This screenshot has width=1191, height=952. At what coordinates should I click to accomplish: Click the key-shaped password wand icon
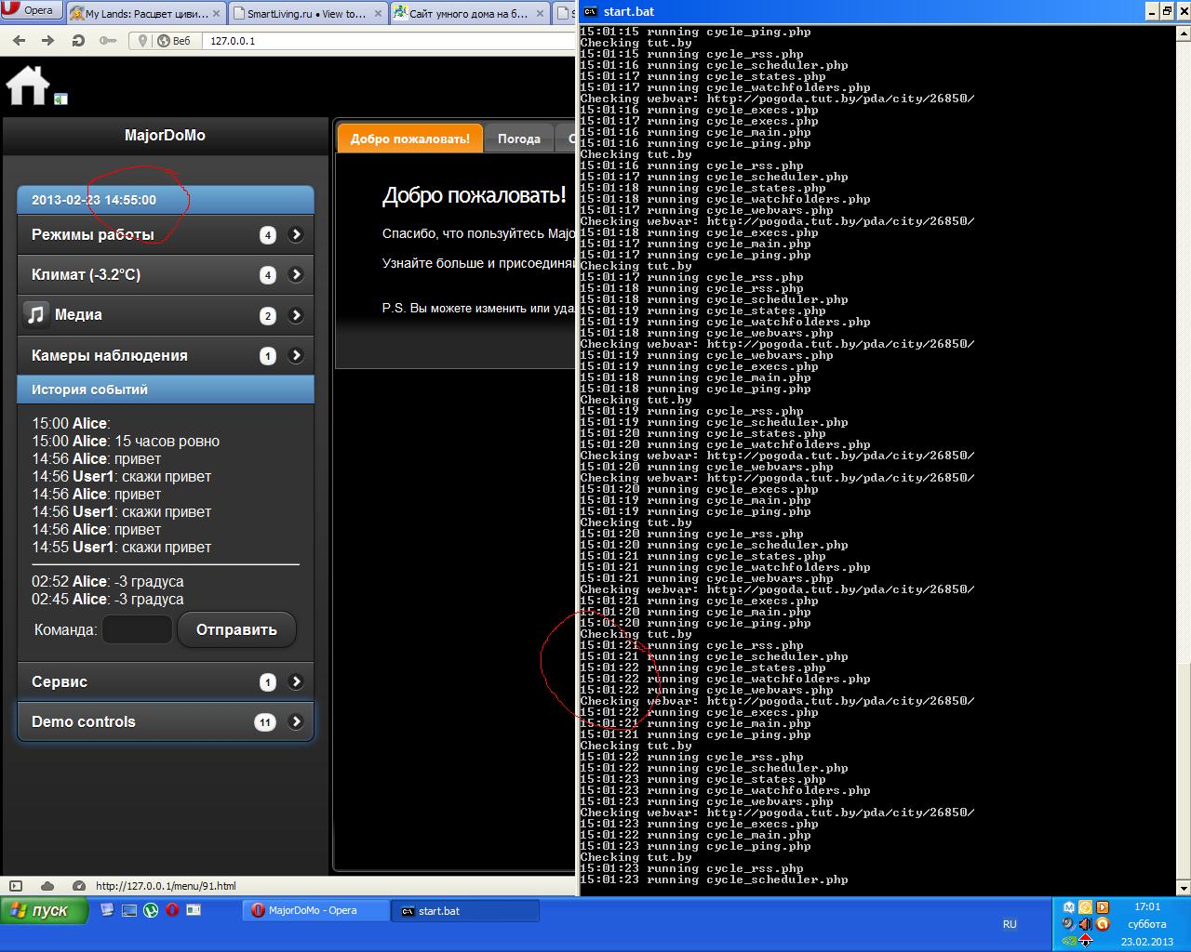pos(108,40)
